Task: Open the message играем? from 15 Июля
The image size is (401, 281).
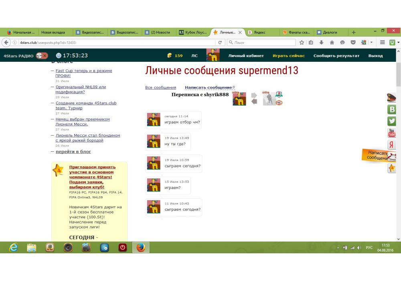Action: coord(168,185)
